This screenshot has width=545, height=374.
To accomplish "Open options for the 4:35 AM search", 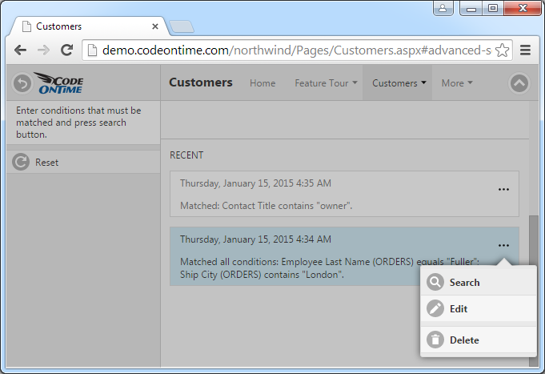I will click(503, 190).
